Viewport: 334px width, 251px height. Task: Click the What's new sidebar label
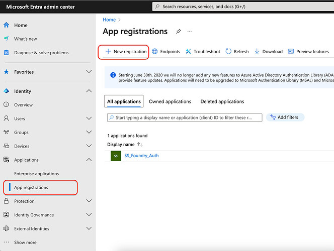pyautogui.click(x=26, y=39)
